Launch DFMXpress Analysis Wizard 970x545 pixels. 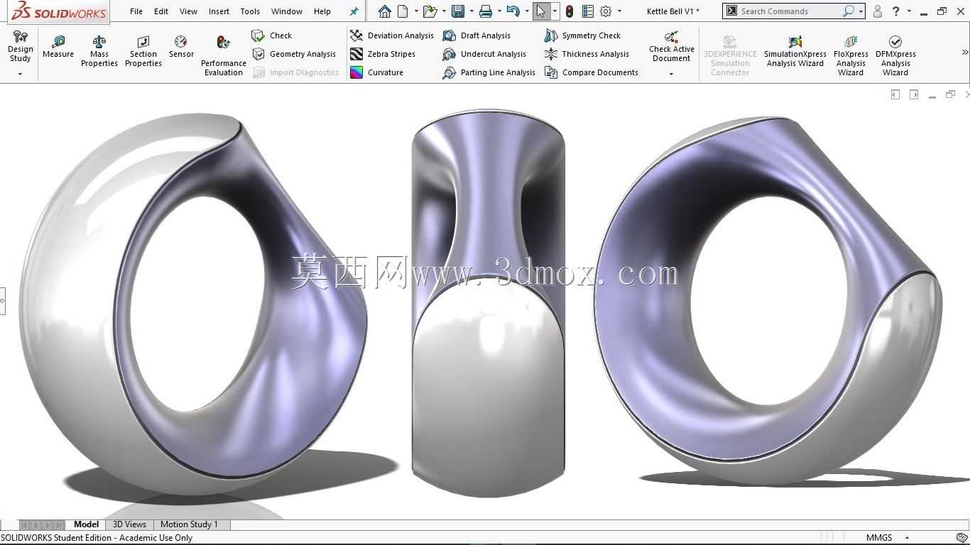click(x=895, y=55)
